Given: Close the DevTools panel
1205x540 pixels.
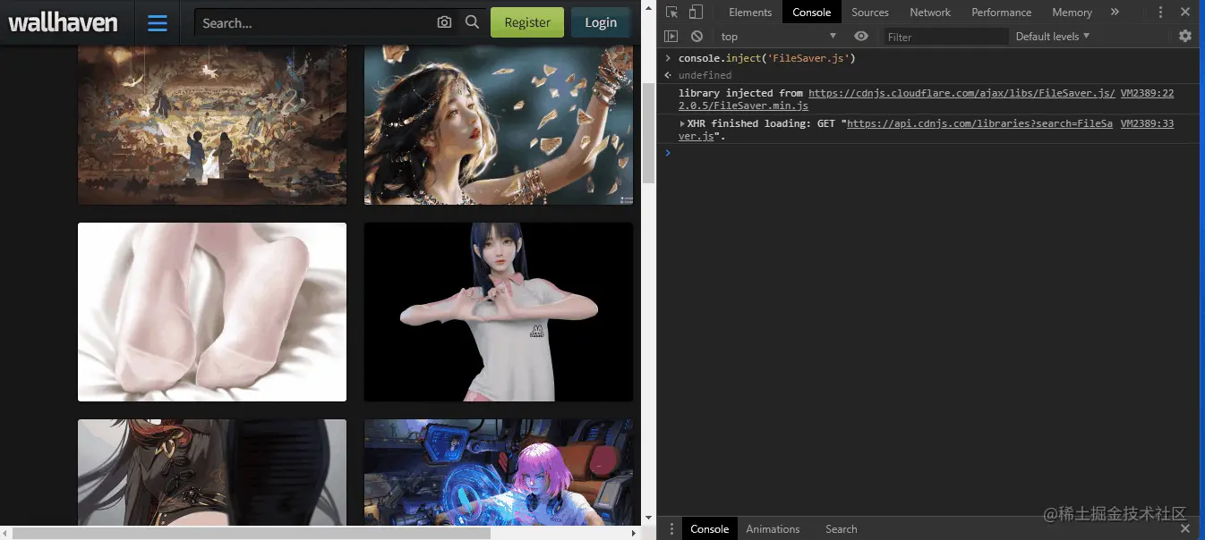Looking at the screenshot, I should 1185,12.
